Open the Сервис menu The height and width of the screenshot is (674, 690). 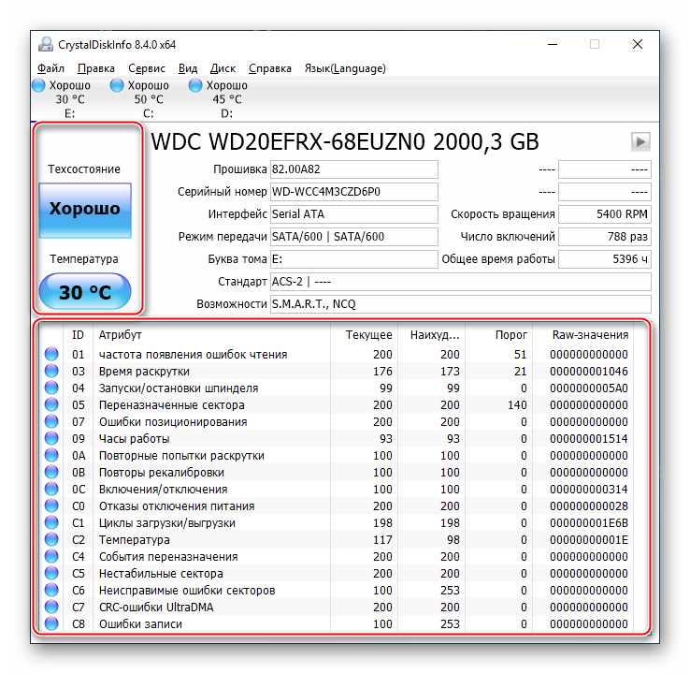pyautogui.click(x=147, y=68)
